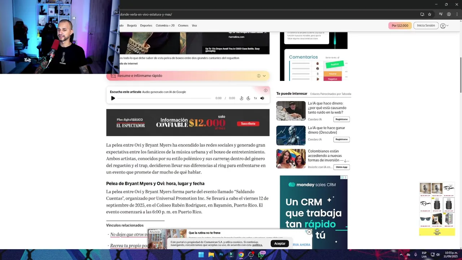Open round taskbar app with red notification dot

coord(251,255)
